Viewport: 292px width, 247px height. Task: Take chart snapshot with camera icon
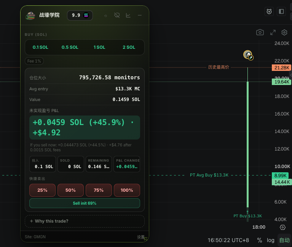click(x=260, y=32)
